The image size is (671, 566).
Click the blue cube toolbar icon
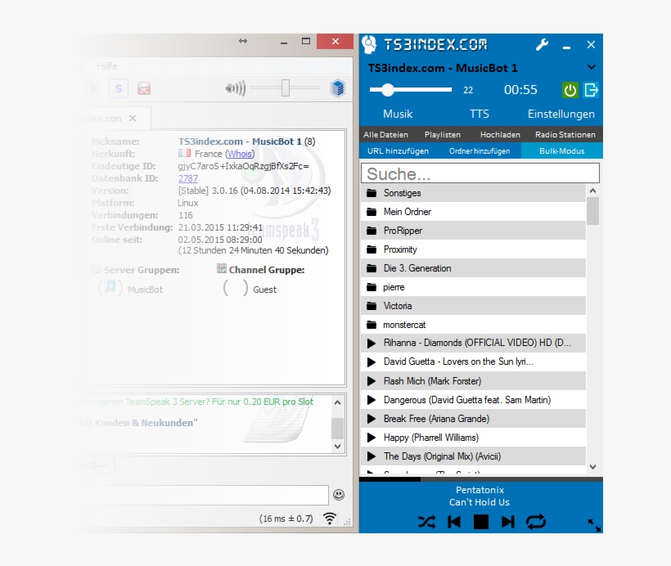point(338,88)
